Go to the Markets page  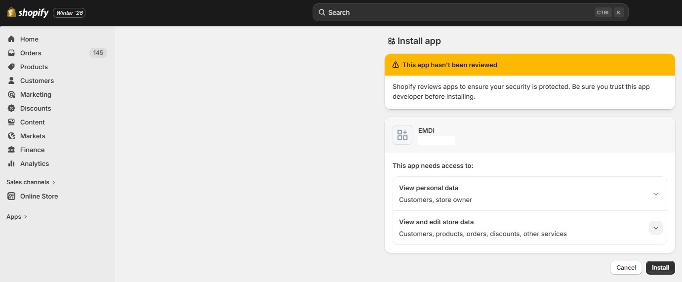[x=33, y=136]
